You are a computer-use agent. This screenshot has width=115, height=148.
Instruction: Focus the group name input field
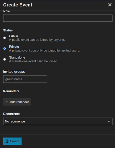tap(25, 79)
